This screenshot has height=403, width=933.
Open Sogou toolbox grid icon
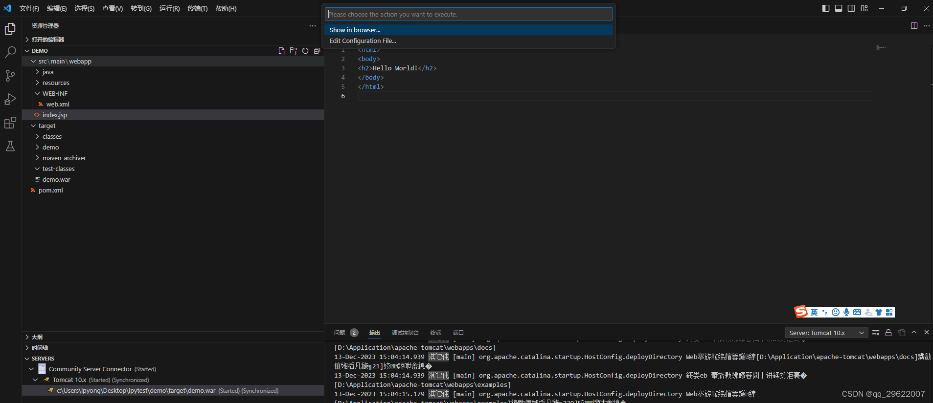click(889, 312)
